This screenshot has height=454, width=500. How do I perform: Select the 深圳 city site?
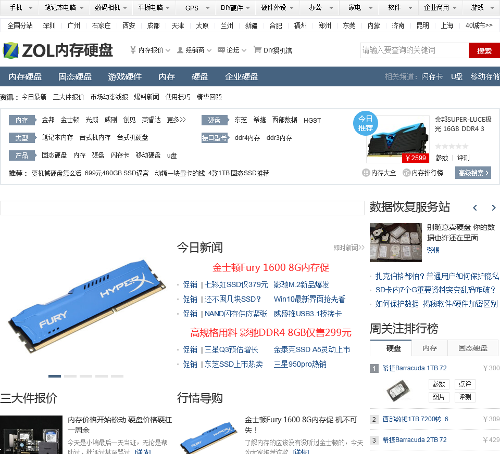click(49, 25)
